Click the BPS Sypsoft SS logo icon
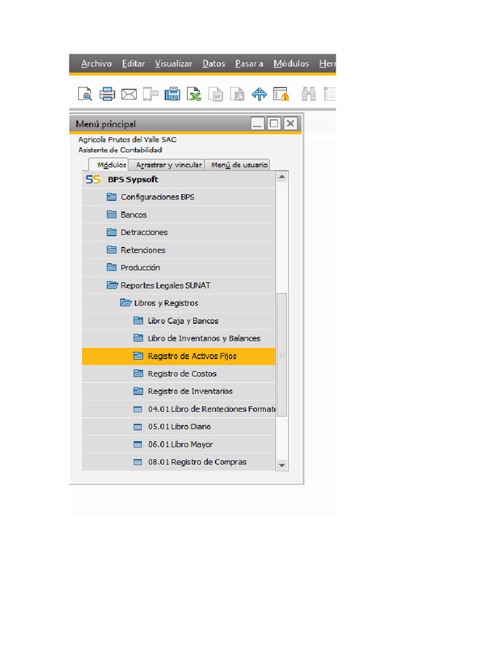This screenshot has width=484, height=645. [x=93, y=180]
